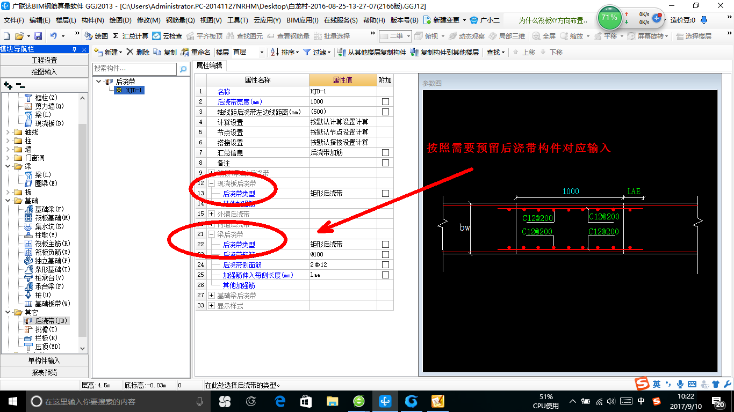Select 剪力墙(Q) in navigation tree
Viewport: 734px width, 412px height.
coord(44,106)
